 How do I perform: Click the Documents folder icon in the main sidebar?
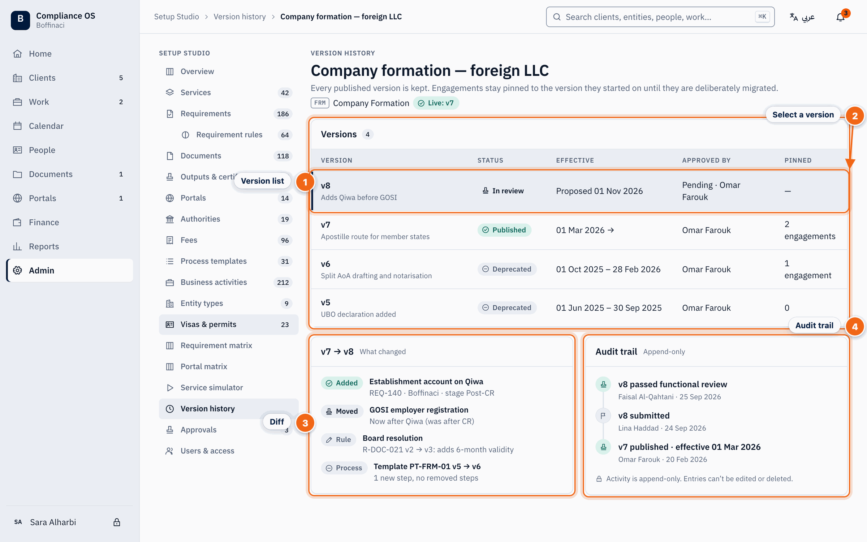pos(17,174)
